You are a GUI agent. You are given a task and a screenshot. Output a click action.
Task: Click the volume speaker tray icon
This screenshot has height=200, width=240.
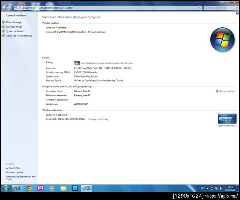coord(221,188)
